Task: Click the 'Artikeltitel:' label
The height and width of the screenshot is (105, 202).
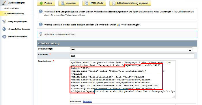Action: point(43,55)
